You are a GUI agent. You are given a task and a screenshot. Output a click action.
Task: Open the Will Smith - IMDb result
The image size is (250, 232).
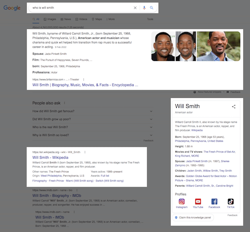click(x=50, y=217)
